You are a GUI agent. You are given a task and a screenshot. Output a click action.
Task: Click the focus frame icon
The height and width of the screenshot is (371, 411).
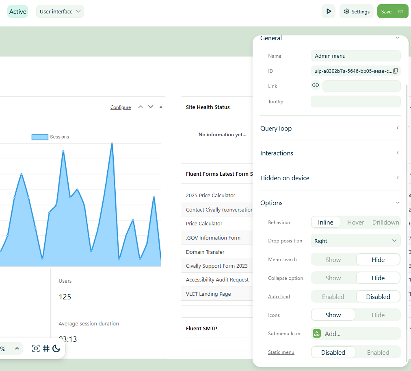click(x=36, y=348)
